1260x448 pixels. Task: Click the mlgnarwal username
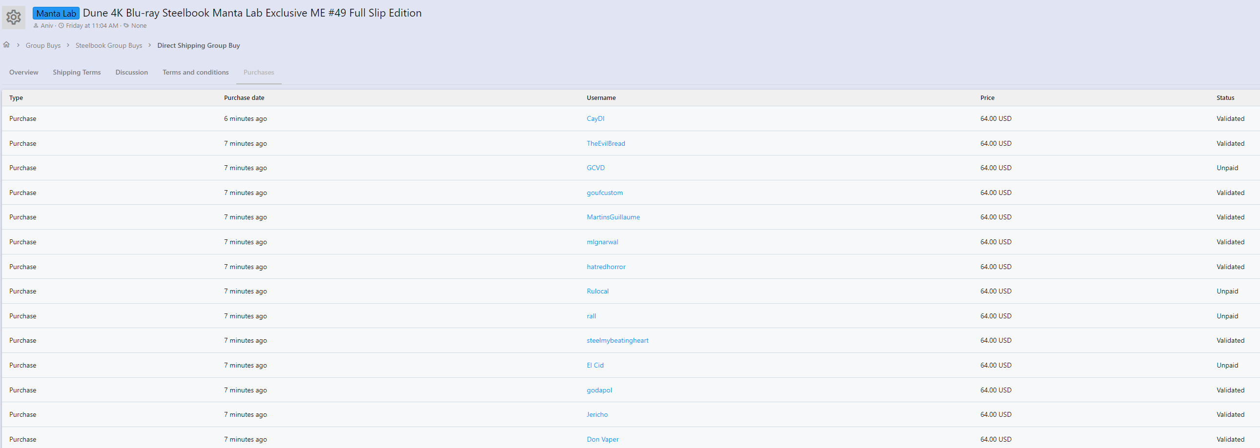point(602,242)
